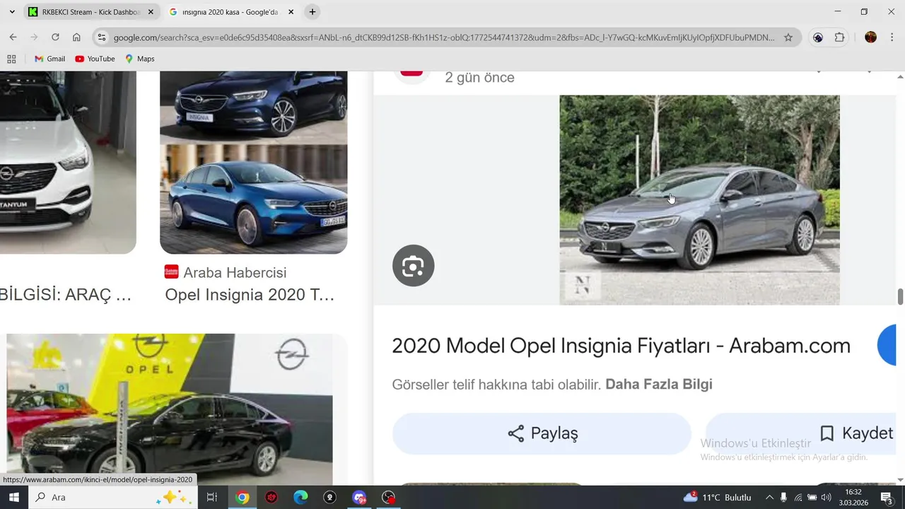View site information for google.com

tap(102, 37)
